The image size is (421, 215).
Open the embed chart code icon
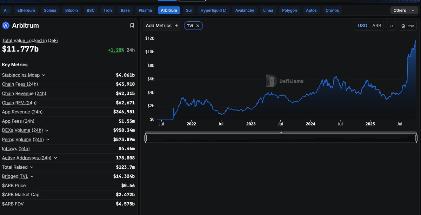click(391, 25)
